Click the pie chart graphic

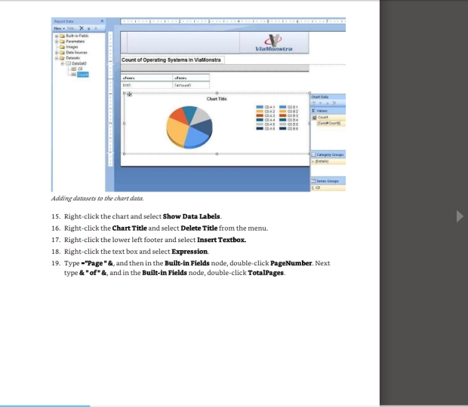[x=189, y=127]
